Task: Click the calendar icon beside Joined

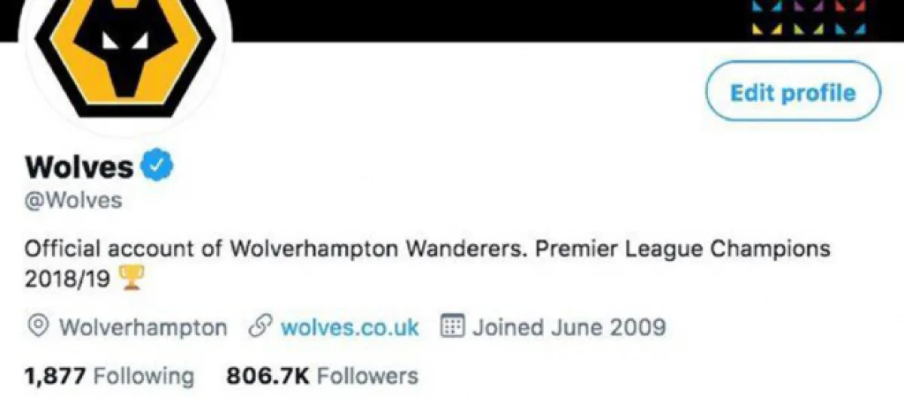Action: [x=450, y=328]
